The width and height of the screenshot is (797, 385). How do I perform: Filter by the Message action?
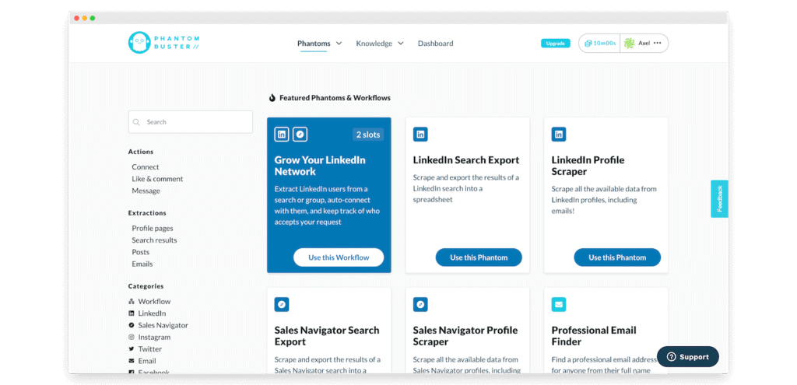tap(146, 191)
